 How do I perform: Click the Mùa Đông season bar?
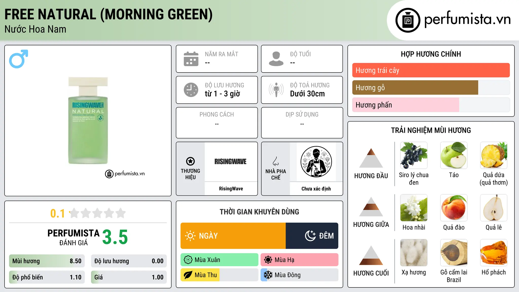(300, 275)
